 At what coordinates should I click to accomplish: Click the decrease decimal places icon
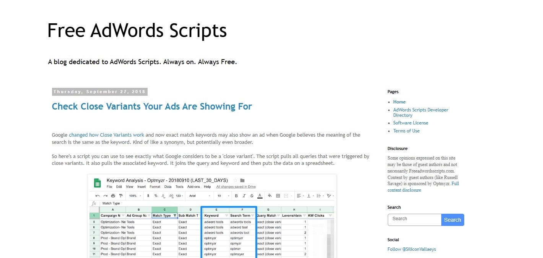click(x=163, y=196)
